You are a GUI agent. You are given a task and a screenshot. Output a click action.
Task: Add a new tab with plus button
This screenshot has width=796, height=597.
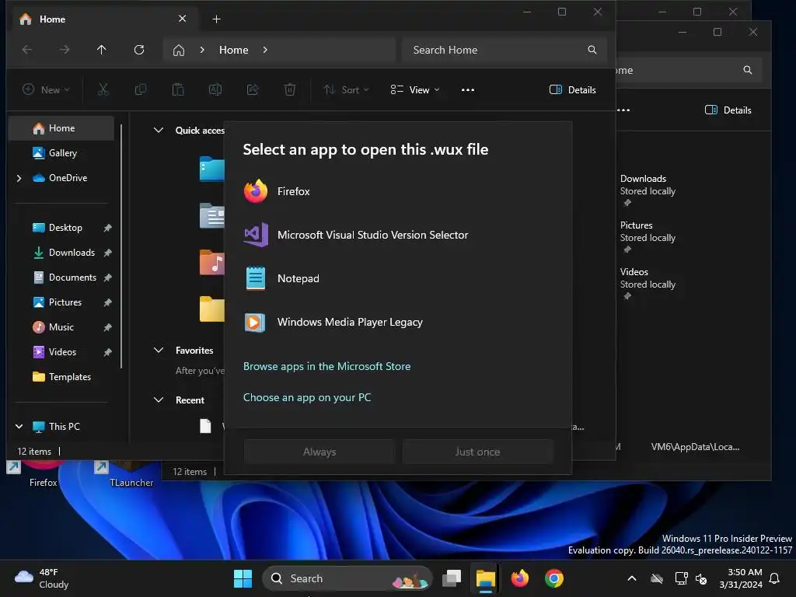click(x=216, y=19)
